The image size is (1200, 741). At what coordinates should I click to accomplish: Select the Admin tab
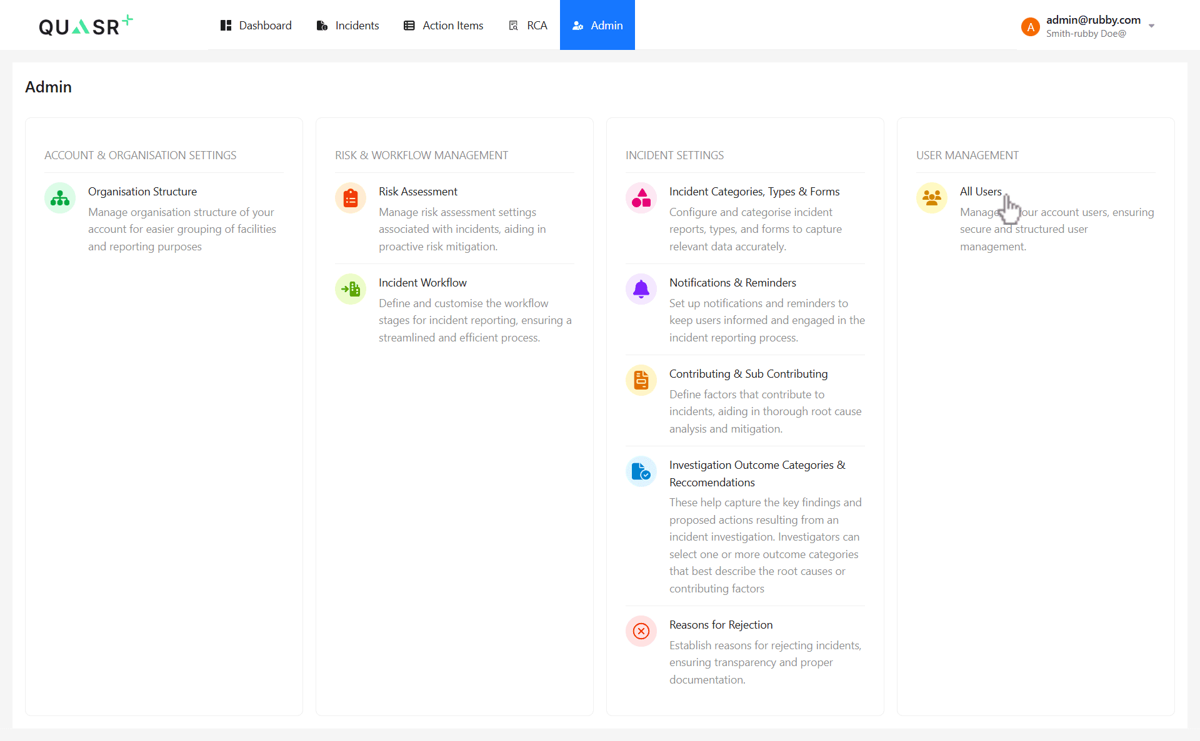[597, 26]
